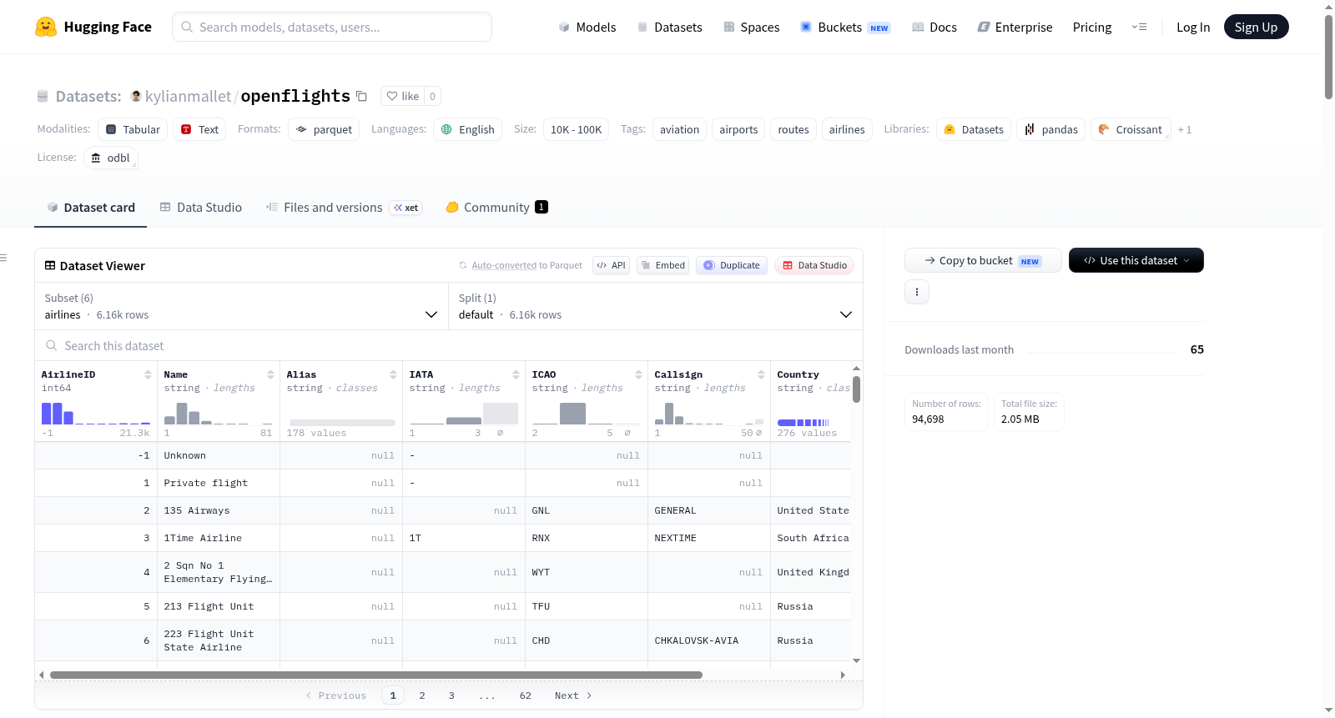Click kylianmallet user avatar
Image resolution: width=1335 pixels, height=718 pixels.
point(136,96)
